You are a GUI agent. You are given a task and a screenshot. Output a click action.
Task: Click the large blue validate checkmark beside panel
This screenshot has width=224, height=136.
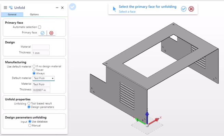tap(73, 7)
